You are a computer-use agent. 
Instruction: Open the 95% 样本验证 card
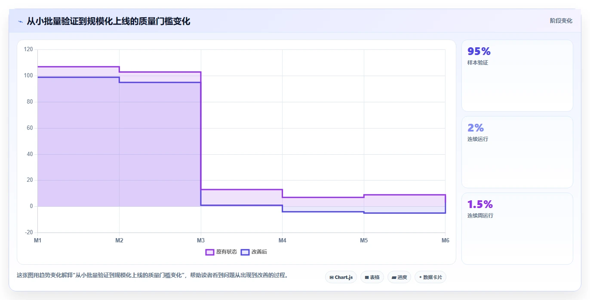[x=517, y=76]
